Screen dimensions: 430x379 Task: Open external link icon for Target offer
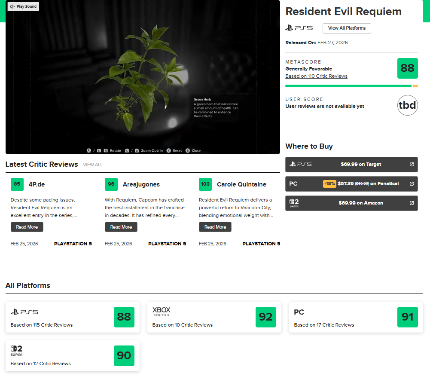[412, 164]
